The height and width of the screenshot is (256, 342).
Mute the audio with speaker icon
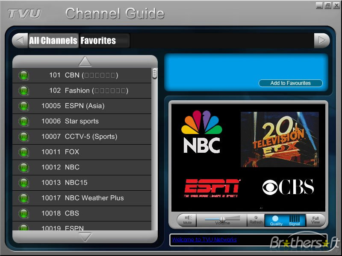click(x=187, y=220)
